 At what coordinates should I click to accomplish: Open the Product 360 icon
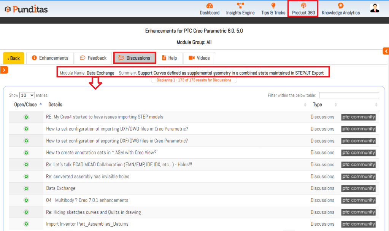303,6
